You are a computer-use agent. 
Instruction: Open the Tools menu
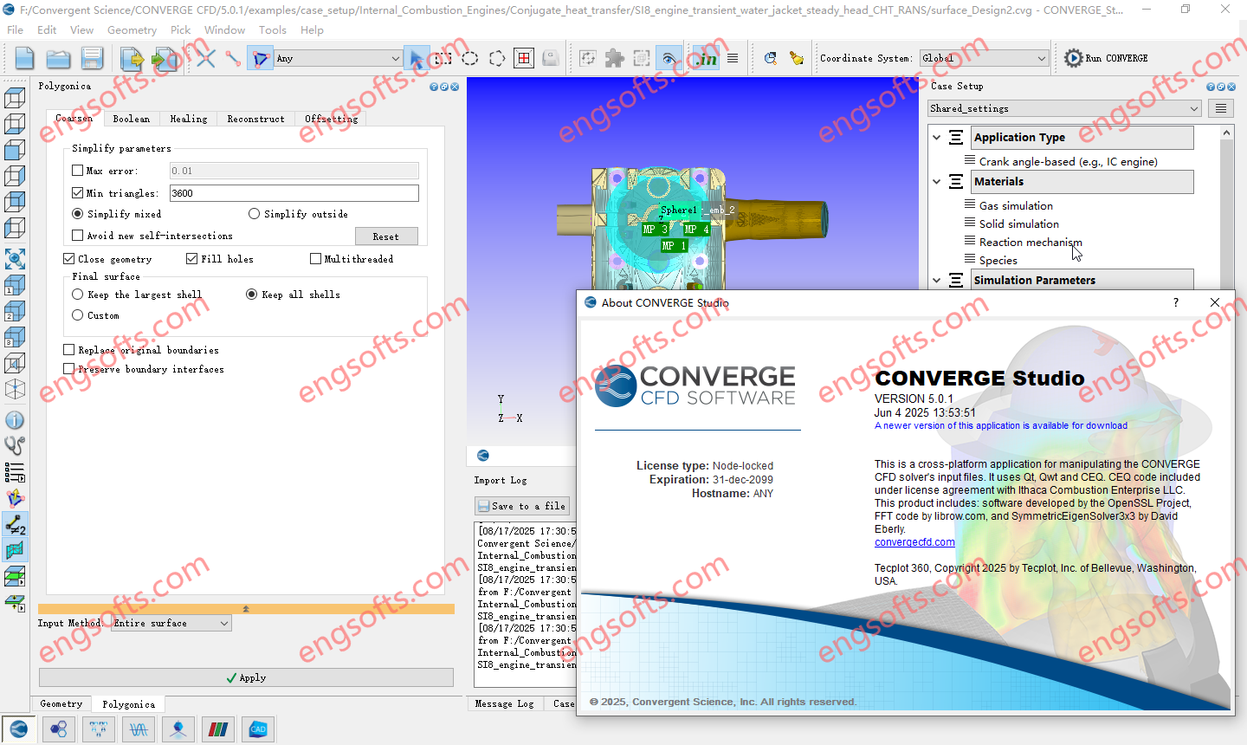tap(272, 29)
